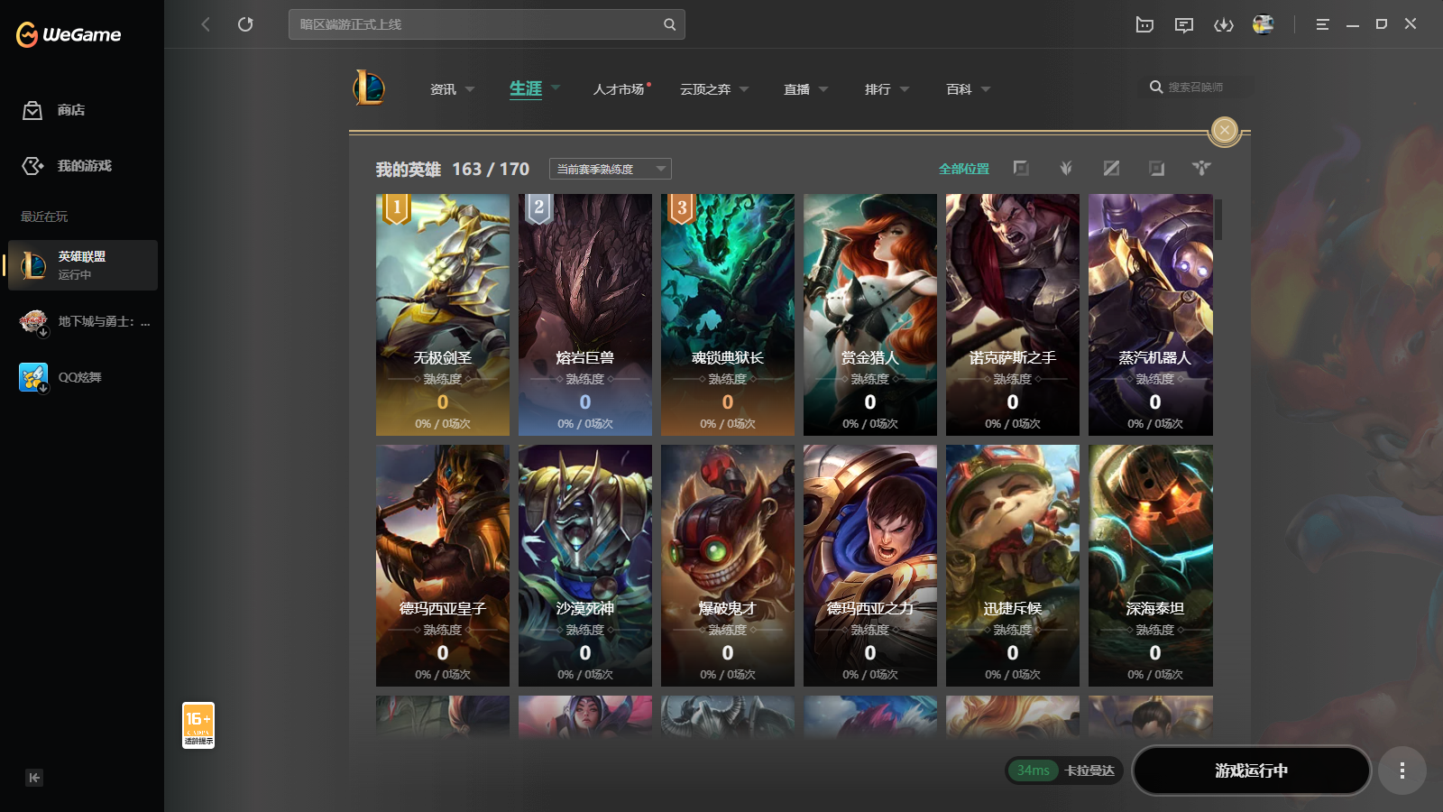Image resolution: width=1443 pixels, height=812 pixels.
Task: Expand the 直播 dropdown arrow
Action: (823, 89)
